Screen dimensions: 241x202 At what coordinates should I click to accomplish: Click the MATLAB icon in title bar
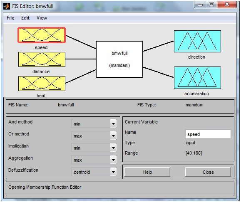tap(7, 6)
